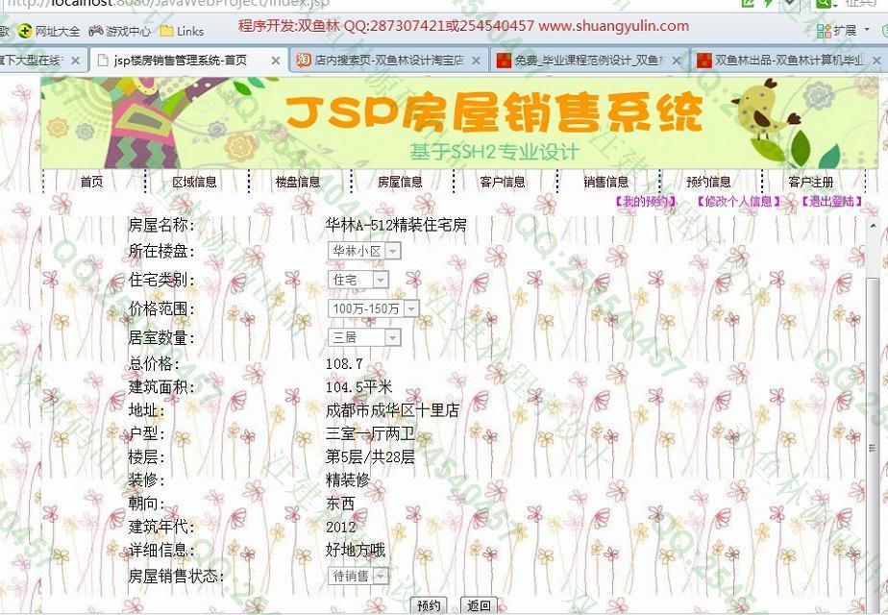Switch to 免费_毕业课程范例设计 tab
The width and height of the screenshot is (888, 615).
click(x=589, y=60)
